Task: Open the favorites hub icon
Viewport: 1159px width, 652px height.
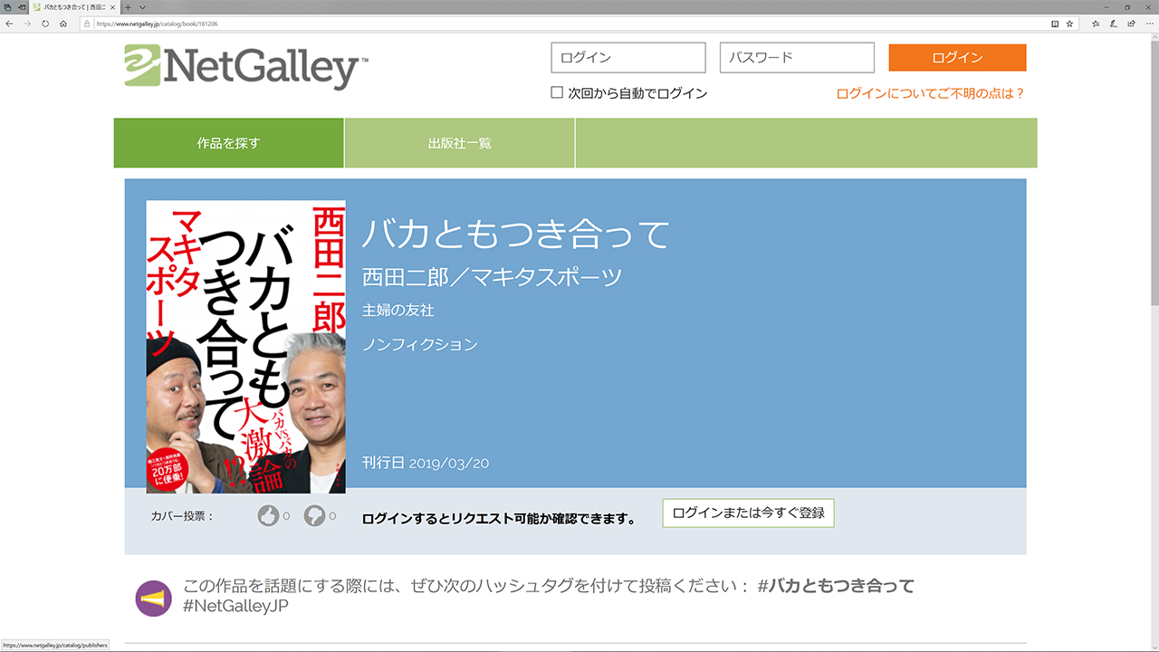Action: 1096,24
